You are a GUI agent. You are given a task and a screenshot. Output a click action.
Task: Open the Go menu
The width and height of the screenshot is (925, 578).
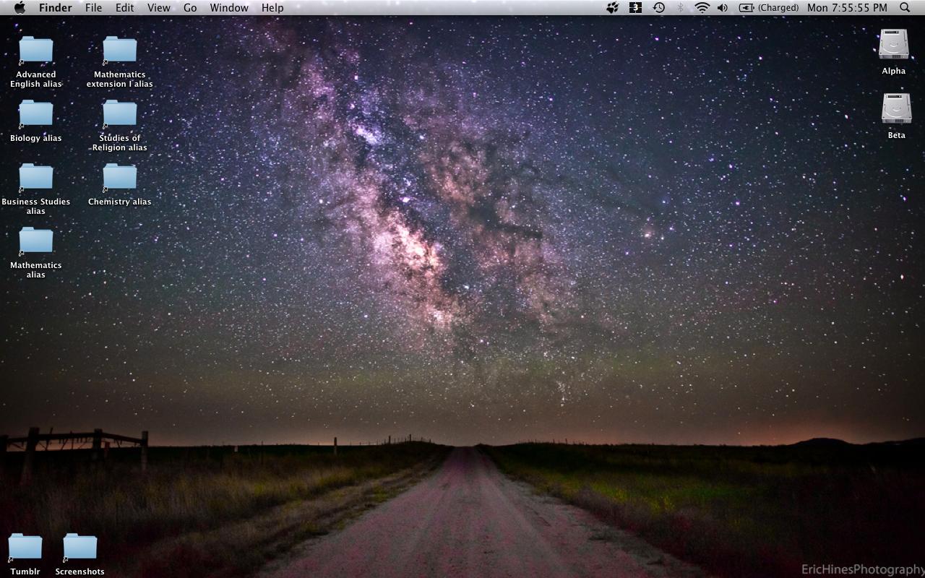[190, 7]
